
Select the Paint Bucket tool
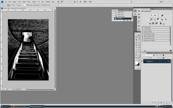[x=139, y=47]
